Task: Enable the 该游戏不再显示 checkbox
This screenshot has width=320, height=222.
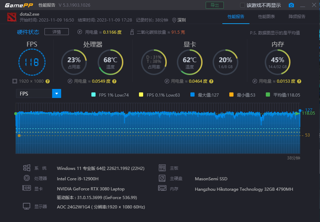Action: [243, 5]
